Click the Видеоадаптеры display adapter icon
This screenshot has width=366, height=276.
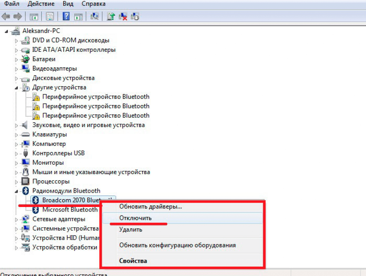pyautogui.click(x=25, y=68)
